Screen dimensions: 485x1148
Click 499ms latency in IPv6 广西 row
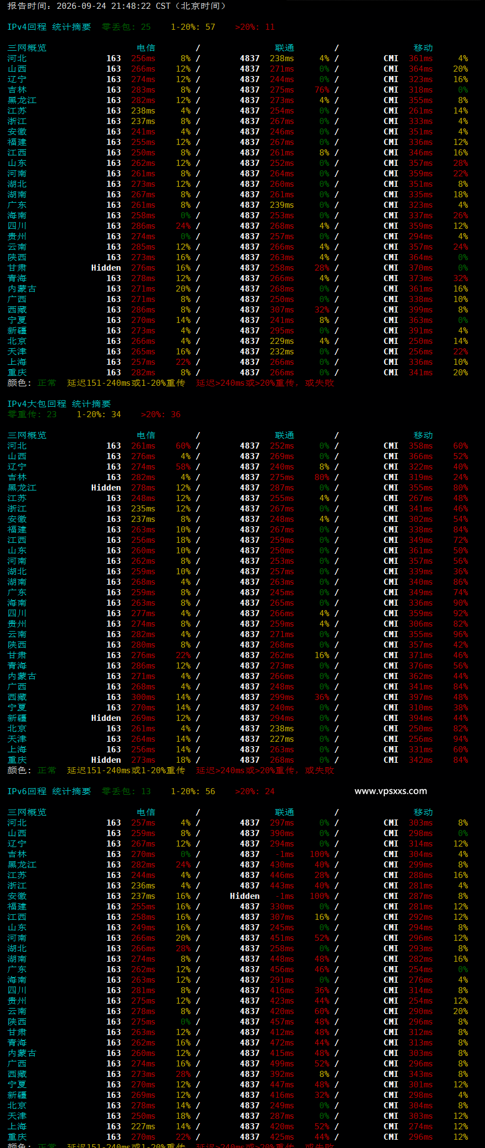coord(282,1064)
